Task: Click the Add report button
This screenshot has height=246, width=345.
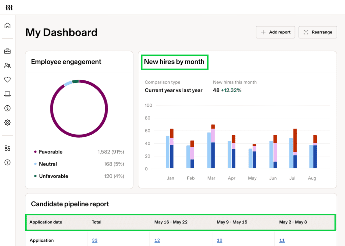Action: [275, 32]
